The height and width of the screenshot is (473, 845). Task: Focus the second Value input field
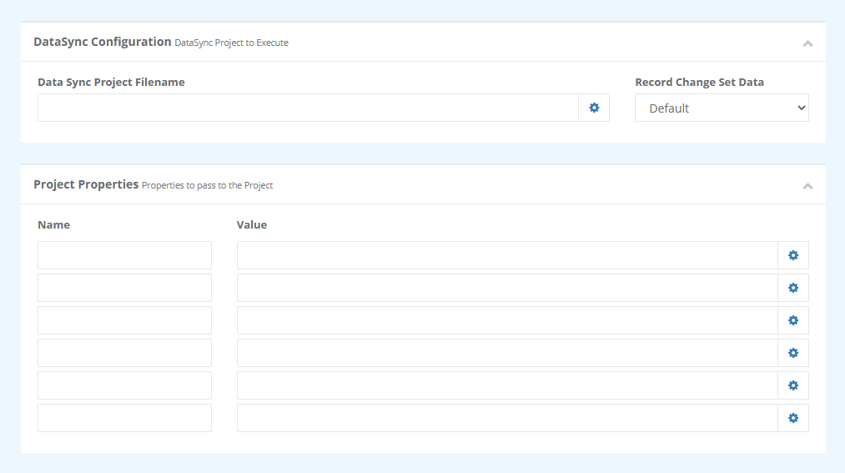click(x=507, y=288)
